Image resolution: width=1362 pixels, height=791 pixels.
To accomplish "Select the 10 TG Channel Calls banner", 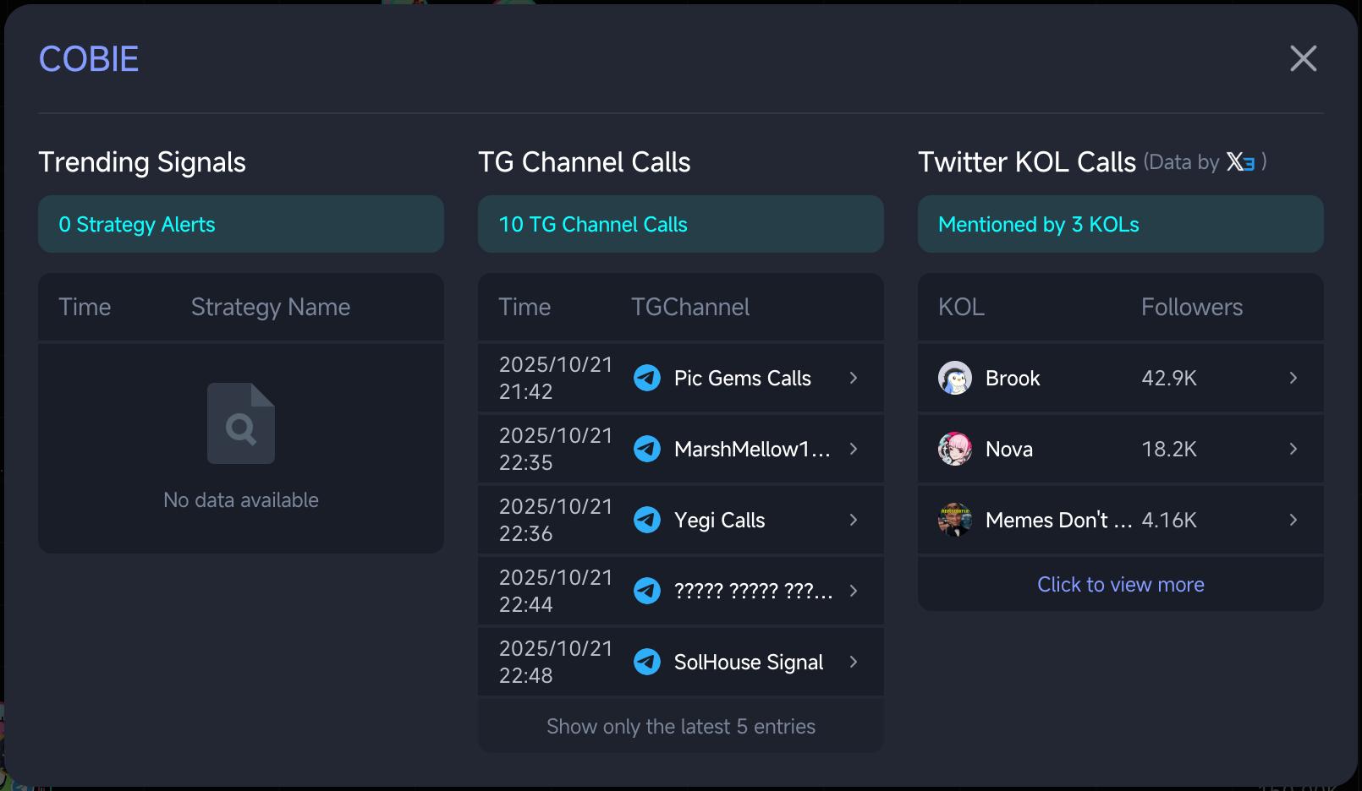I will point(680,224).
